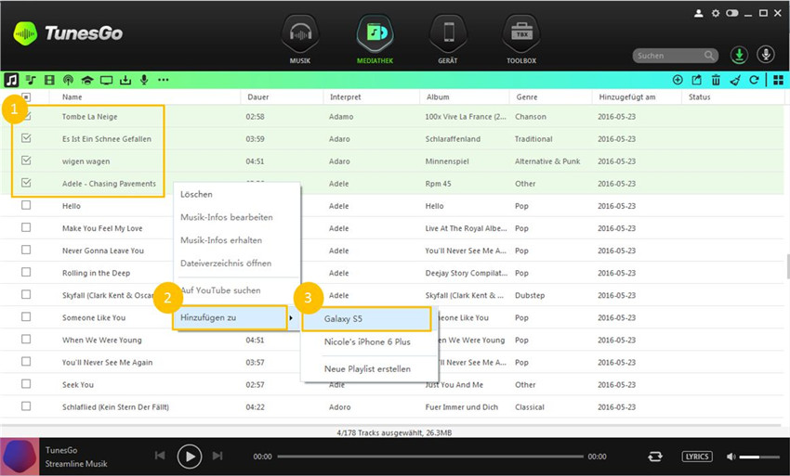This screenshot has height=476, width=790.
Task: Select the recorded items microphone filter
Action: (144, 80)
